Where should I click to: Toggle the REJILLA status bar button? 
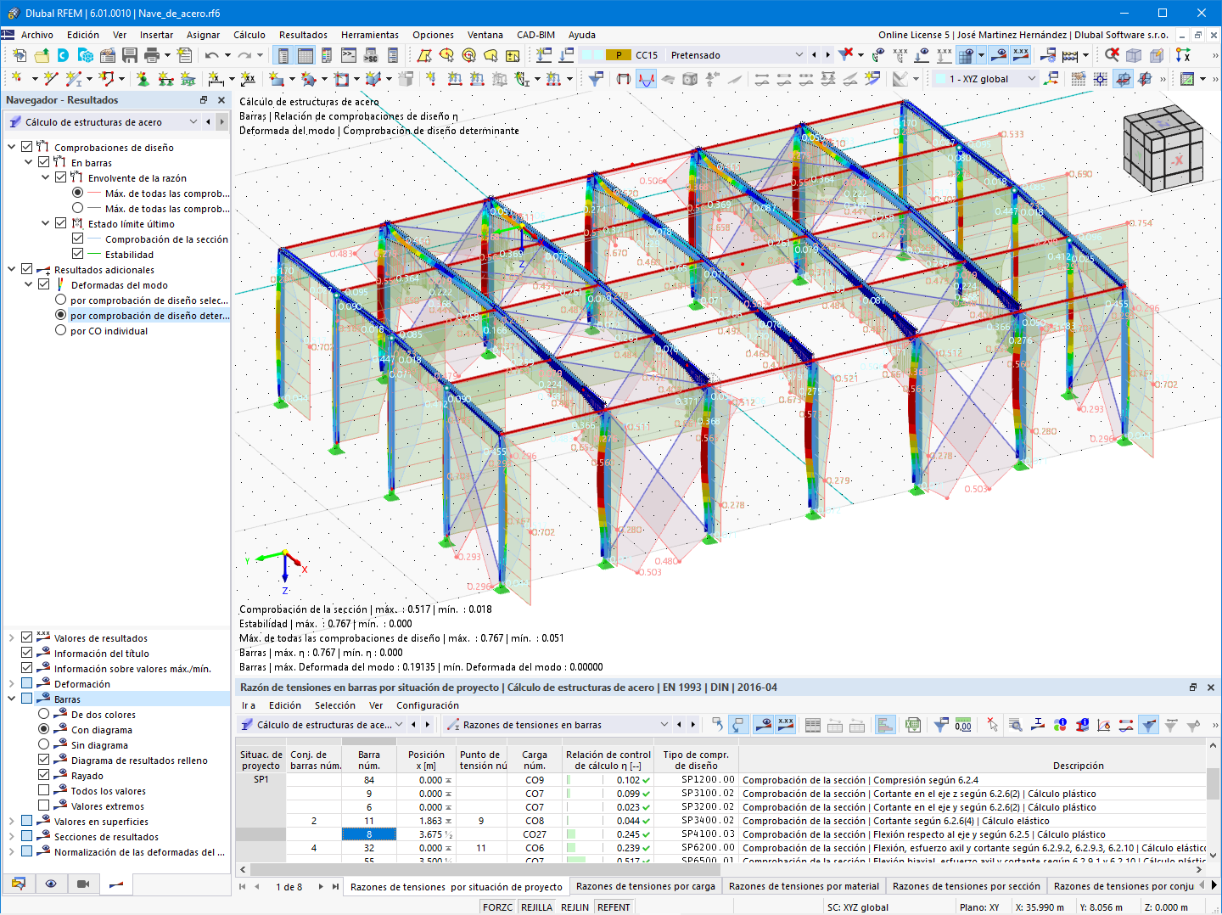click(x=536, y=907)
